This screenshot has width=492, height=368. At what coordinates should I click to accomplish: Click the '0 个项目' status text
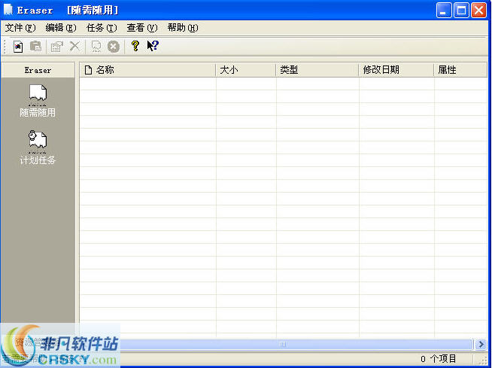click(x=439, y=358)
